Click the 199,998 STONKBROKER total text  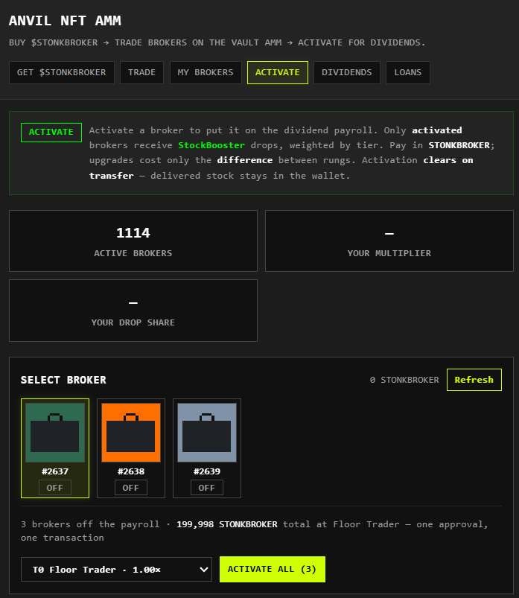pyautogui.click(x=227, y=524)
